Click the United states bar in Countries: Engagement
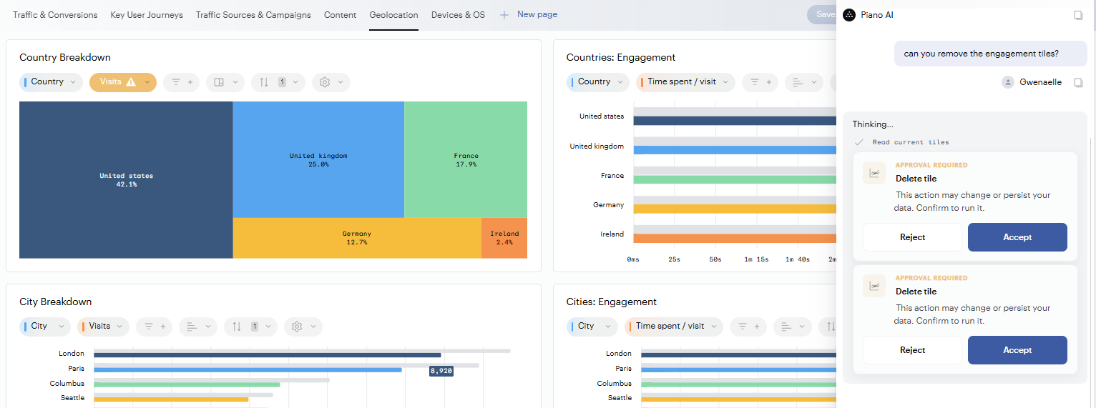 point(735,121)
